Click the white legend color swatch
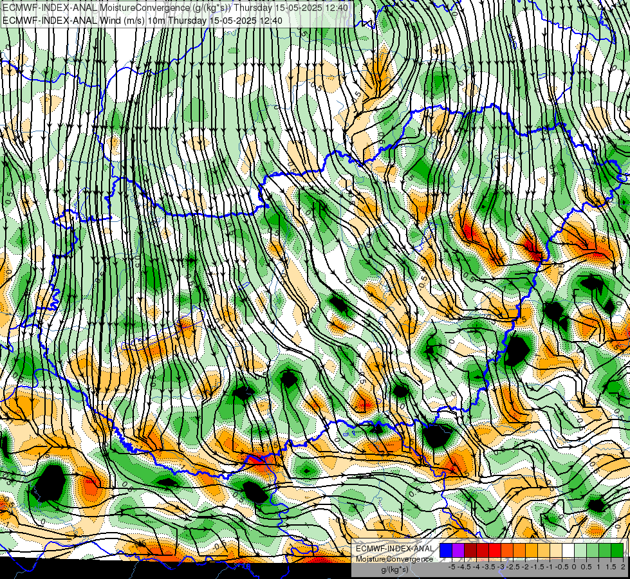 568,551
